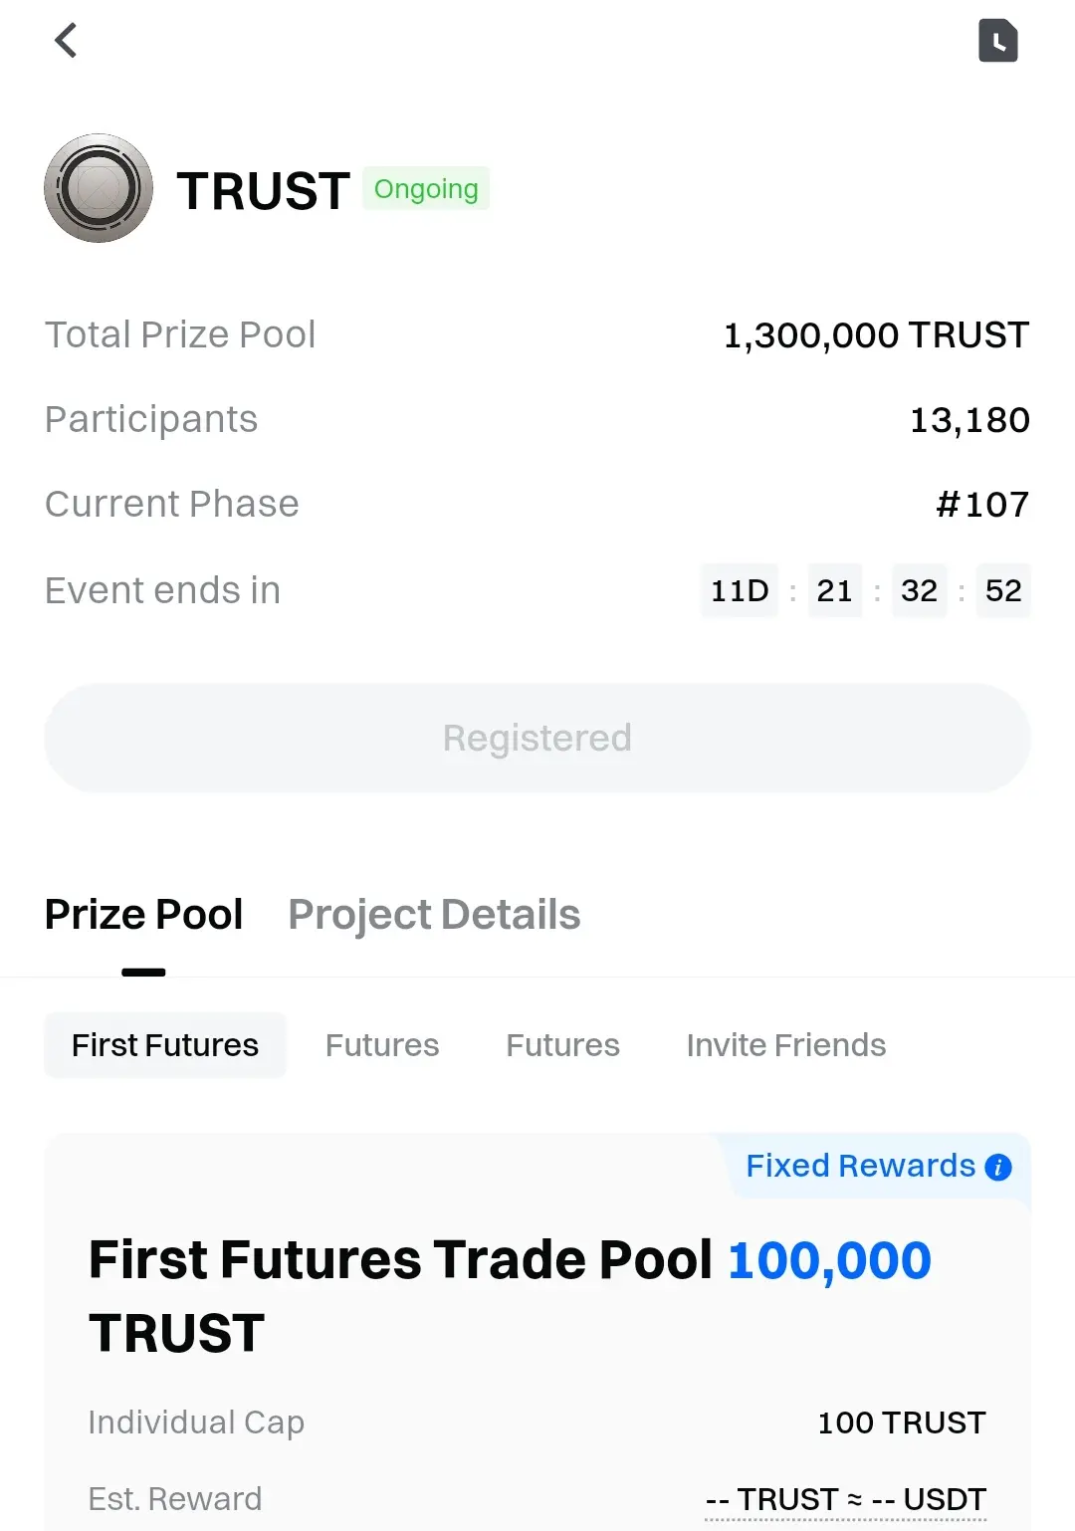Switch to the Prize Pool tab

[x=143, y=915]
